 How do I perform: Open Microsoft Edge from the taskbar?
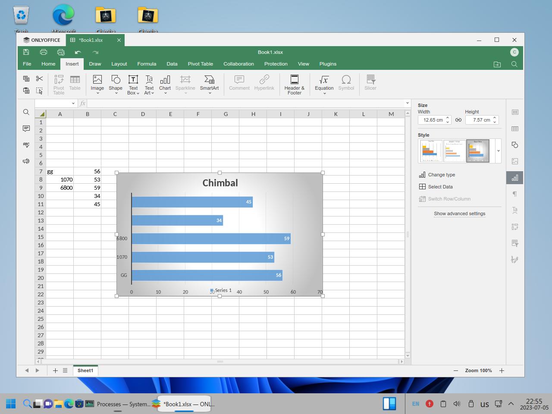69,404
